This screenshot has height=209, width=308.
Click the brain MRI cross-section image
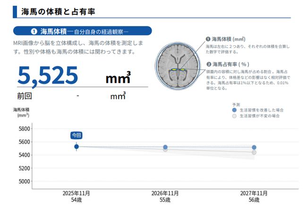180,64
